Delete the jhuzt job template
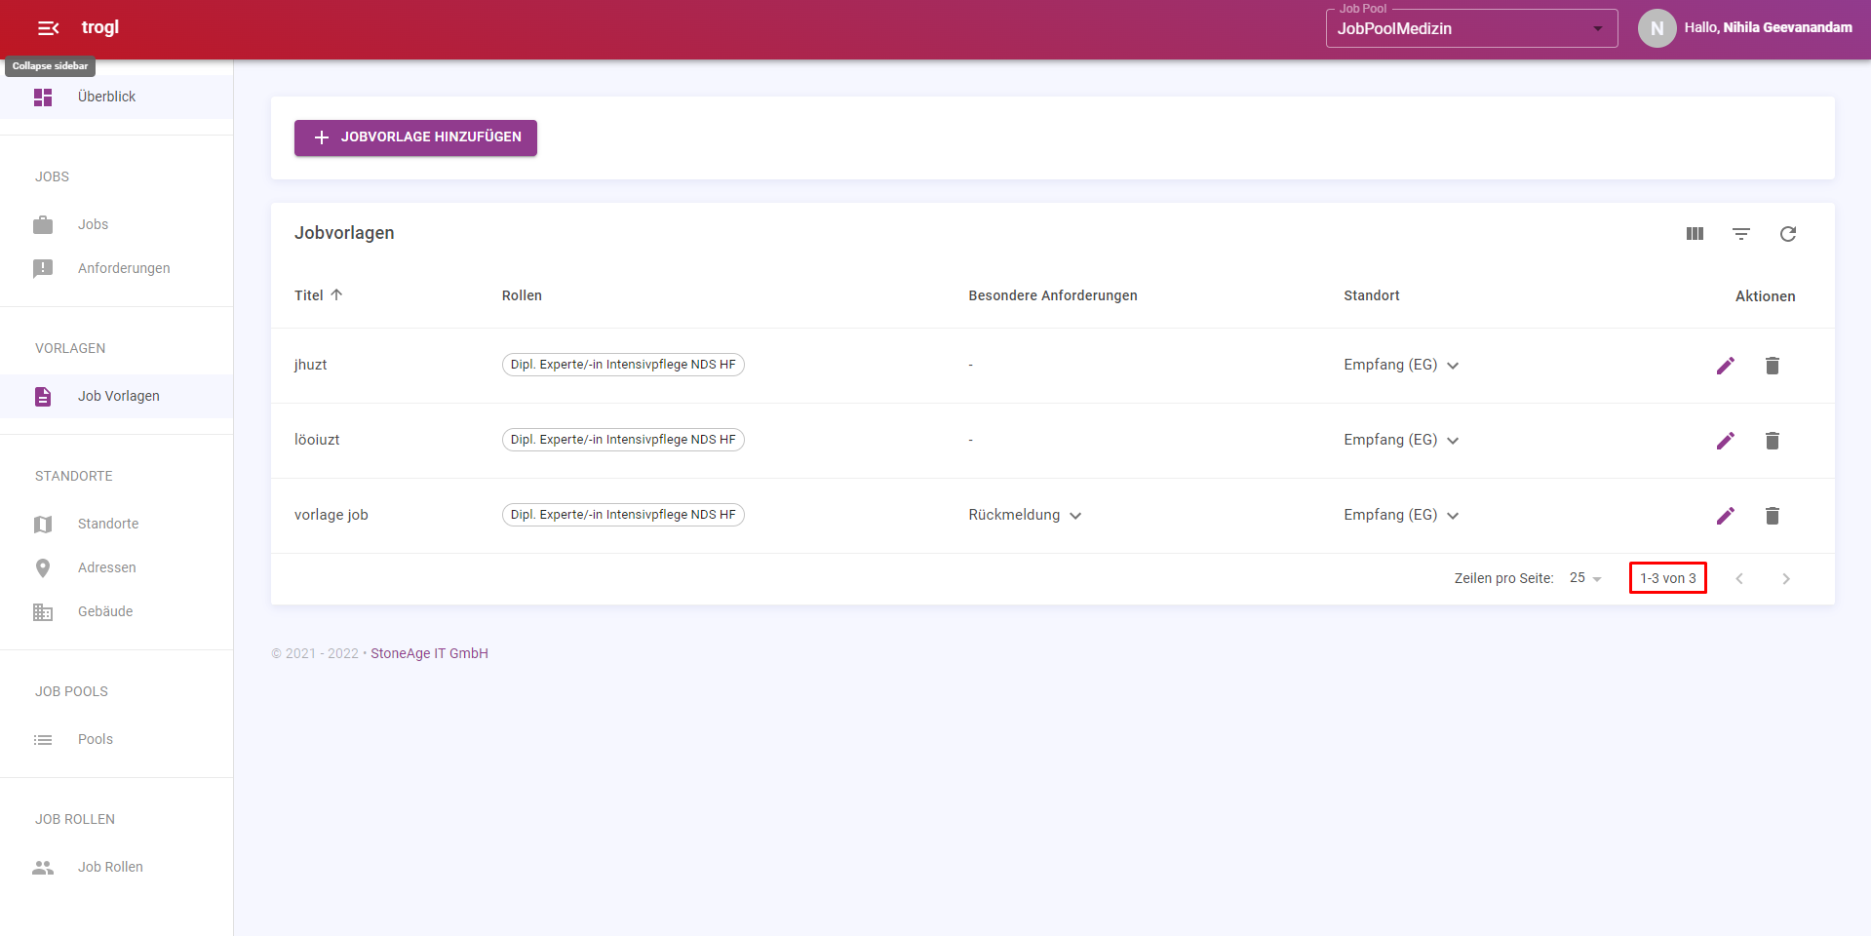This screenshot has height=936, width=1871. coord(1773,366)
